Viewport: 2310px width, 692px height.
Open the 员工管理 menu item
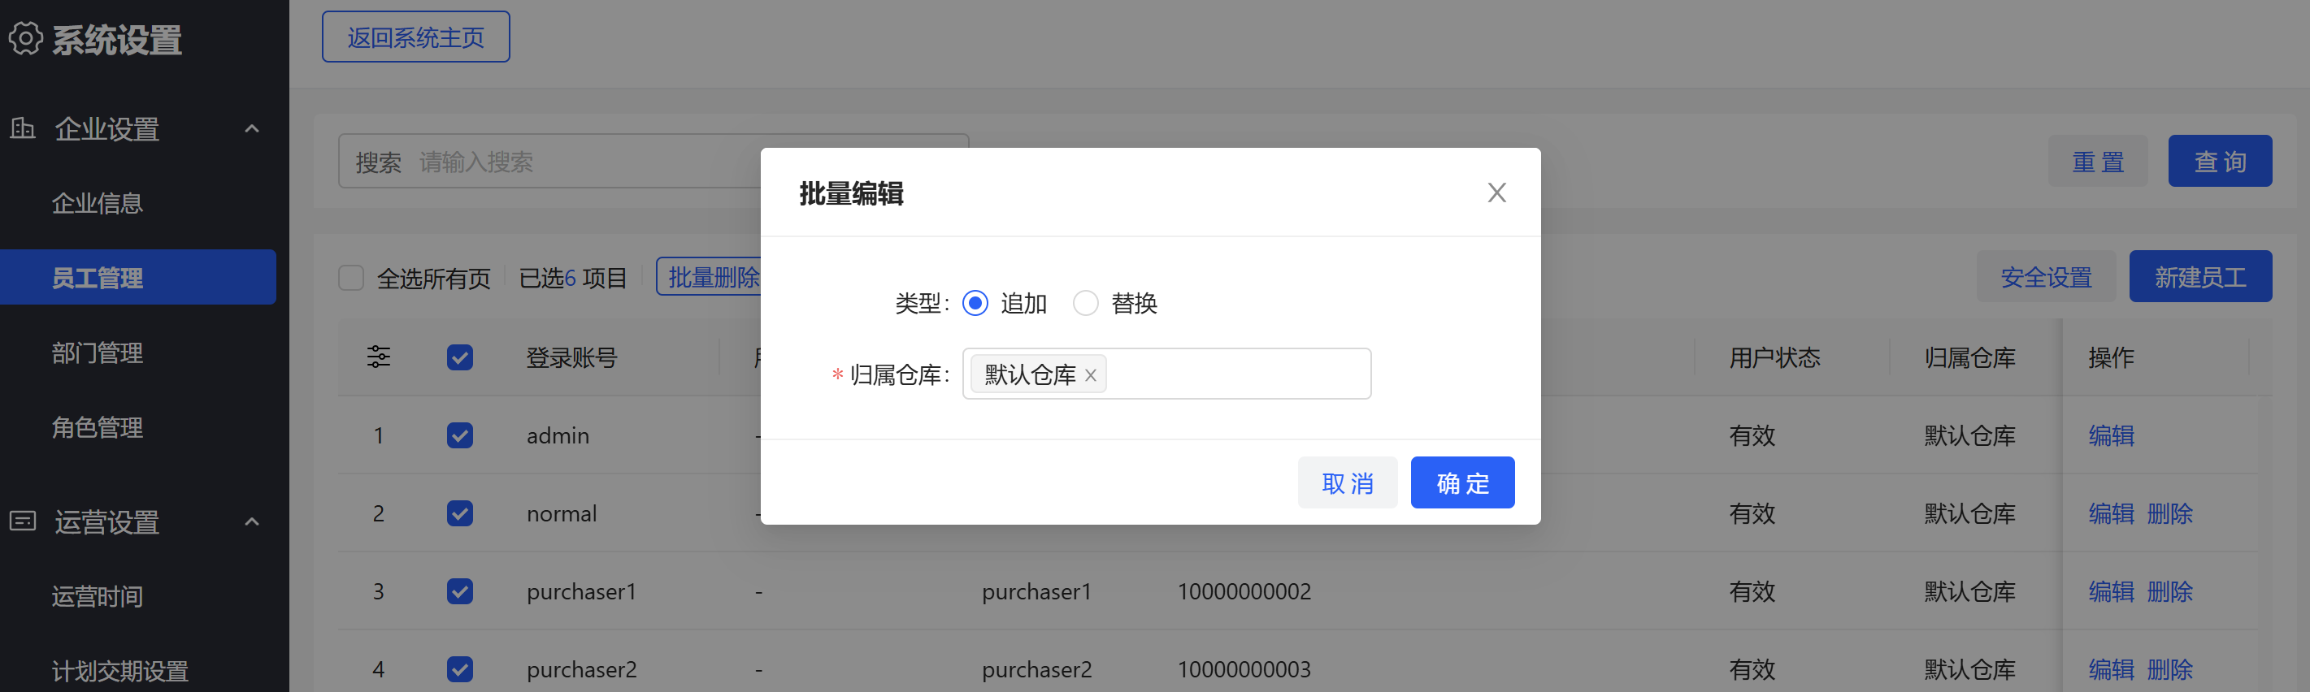coord(138,277)
